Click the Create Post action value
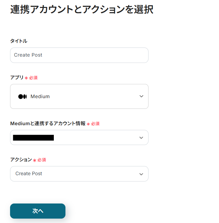 29,174
